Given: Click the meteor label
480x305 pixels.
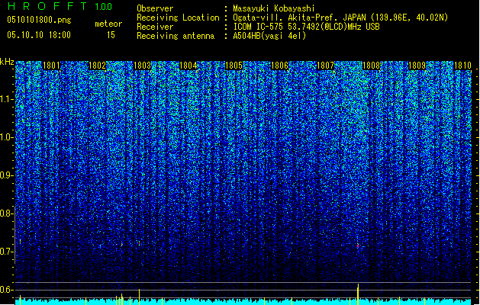Looking at the screenshot, I should pyautogui.click(x=108, y=24).
